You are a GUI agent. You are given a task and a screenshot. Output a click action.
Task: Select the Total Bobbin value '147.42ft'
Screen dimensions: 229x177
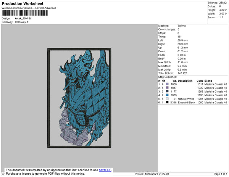click(182, 73)
